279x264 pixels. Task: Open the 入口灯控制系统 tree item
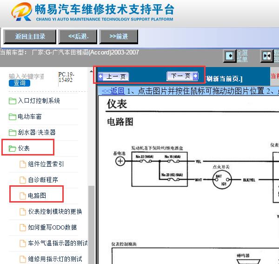(39, 101)
